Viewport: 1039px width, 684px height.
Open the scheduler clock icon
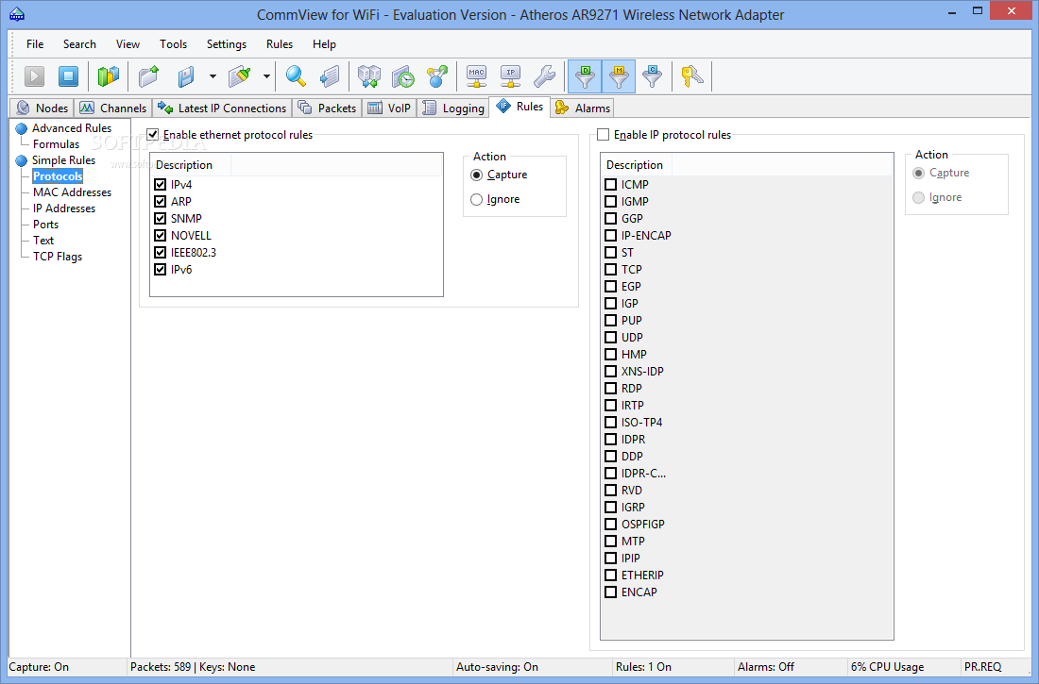(403, 76)
